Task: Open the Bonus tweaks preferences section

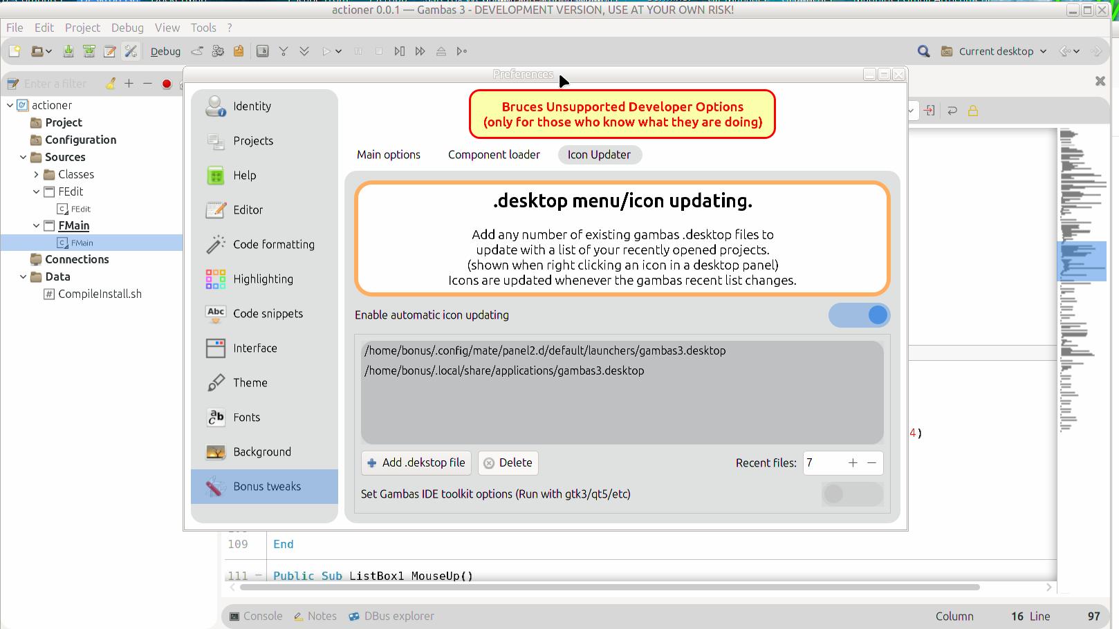Action: point(266,487)
